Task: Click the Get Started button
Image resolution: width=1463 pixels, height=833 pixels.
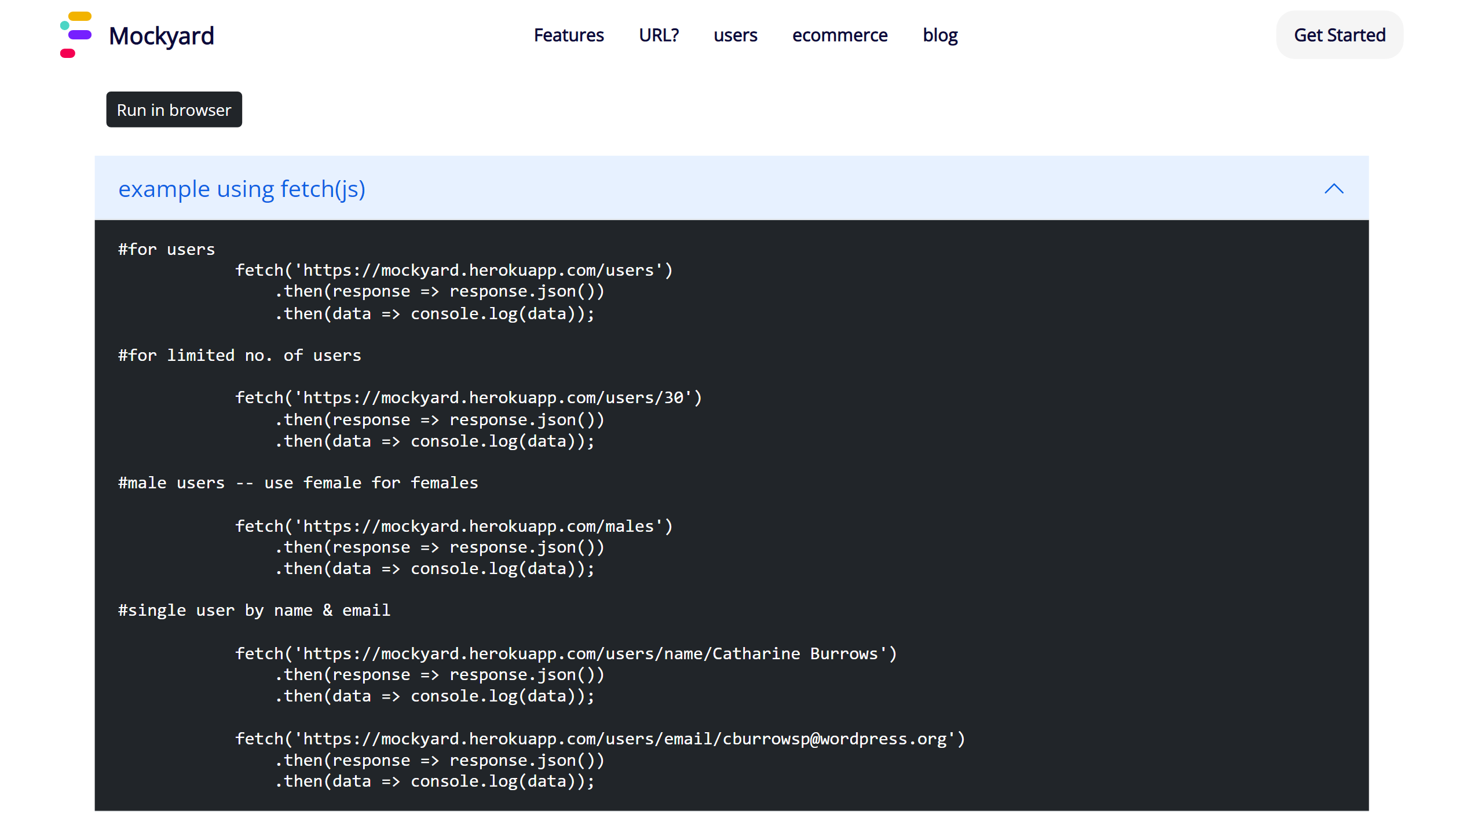Action: 1340,35
